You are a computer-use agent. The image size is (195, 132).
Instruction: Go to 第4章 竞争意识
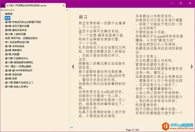(x=13, y=50)
